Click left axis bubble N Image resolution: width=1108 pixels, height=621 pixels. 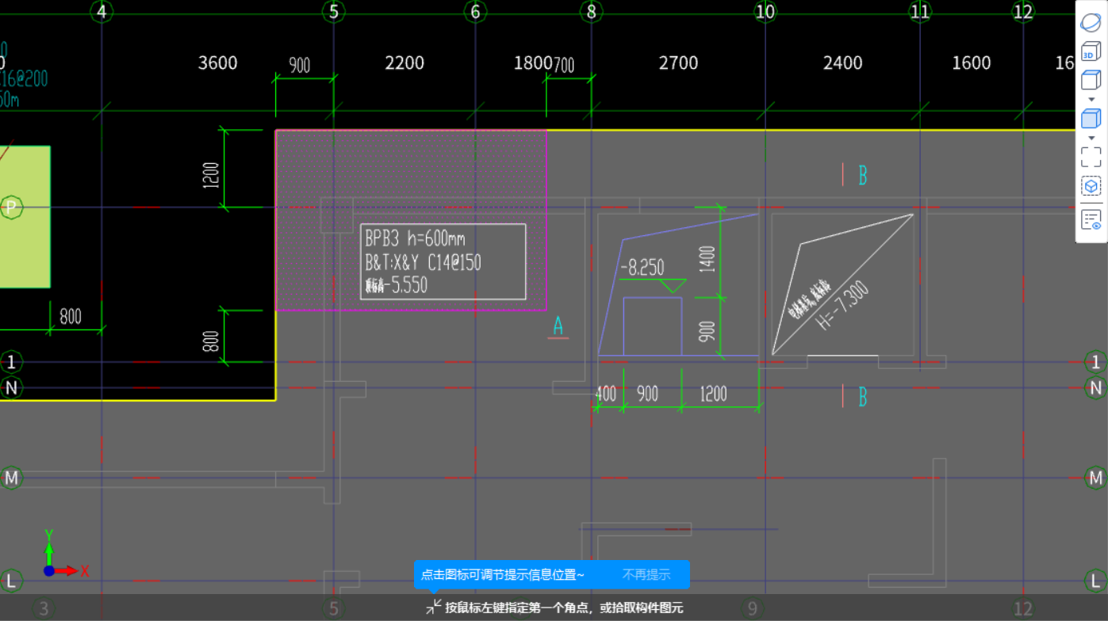point(11,387)
